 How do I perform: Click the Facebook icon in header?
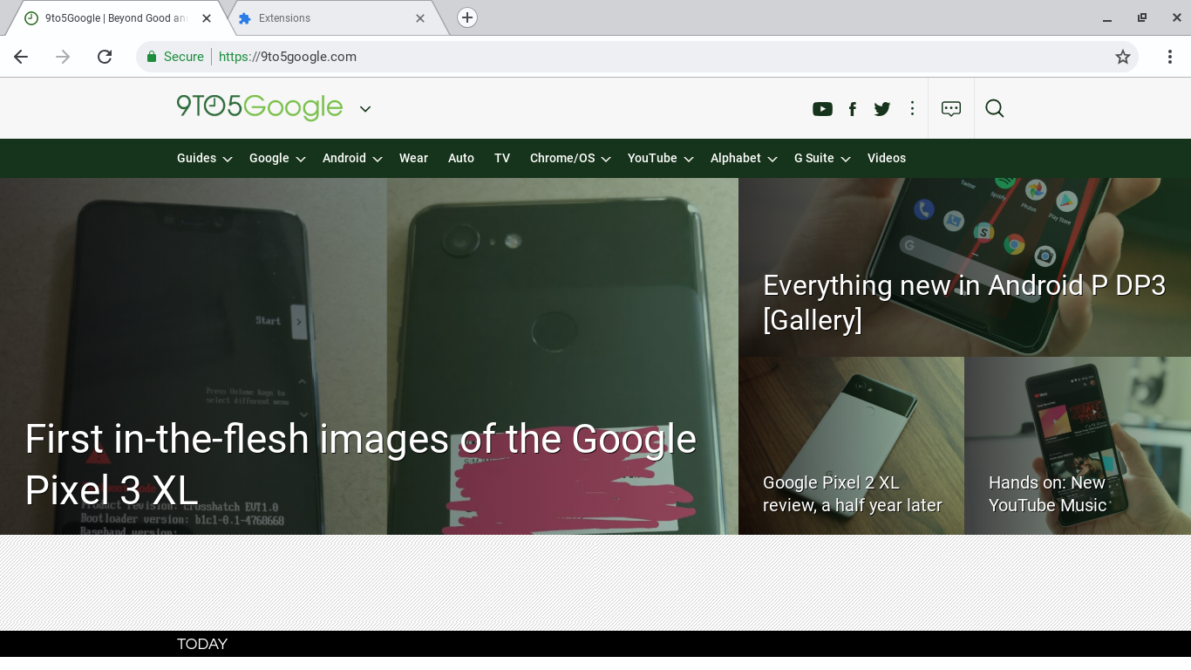(x=853, y=109)
